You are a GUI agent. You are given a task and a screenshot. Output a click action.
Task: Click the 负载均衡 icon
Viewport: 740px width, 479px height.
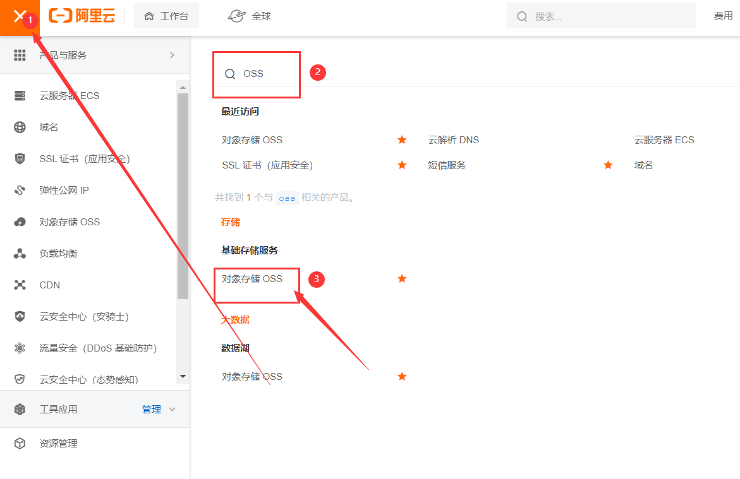(20, 254)
